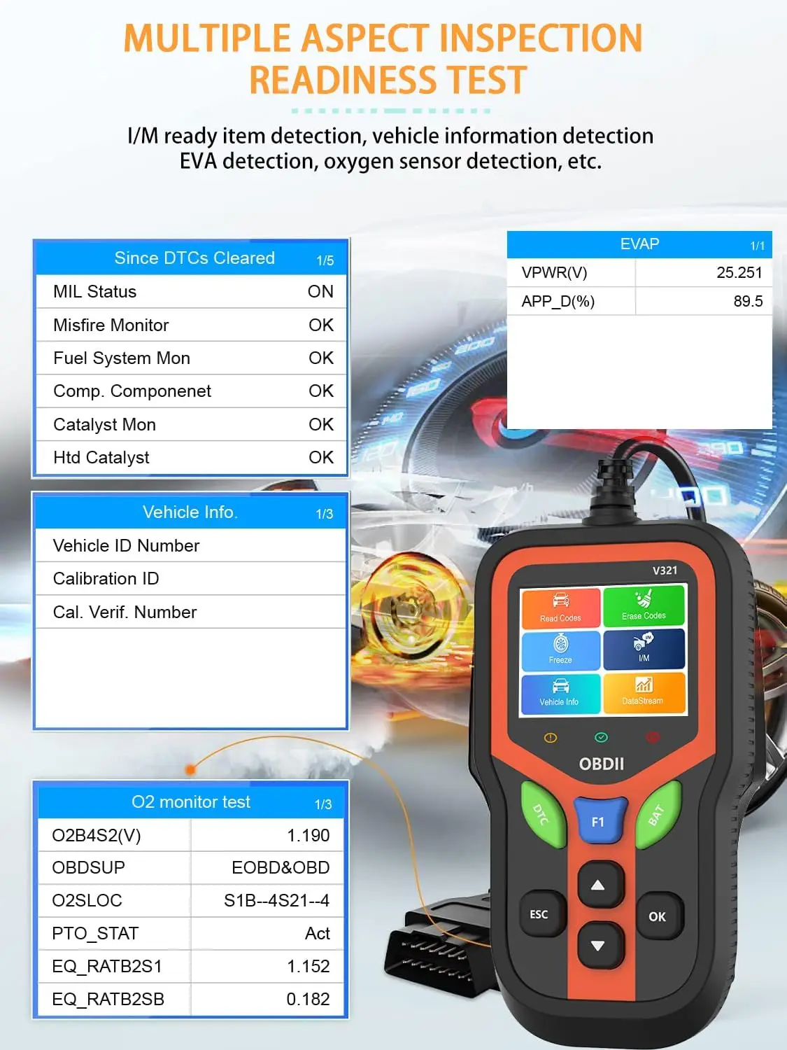
Task: Click the 1.152 value
Action: pyautogui.click(x=309, y=967)
